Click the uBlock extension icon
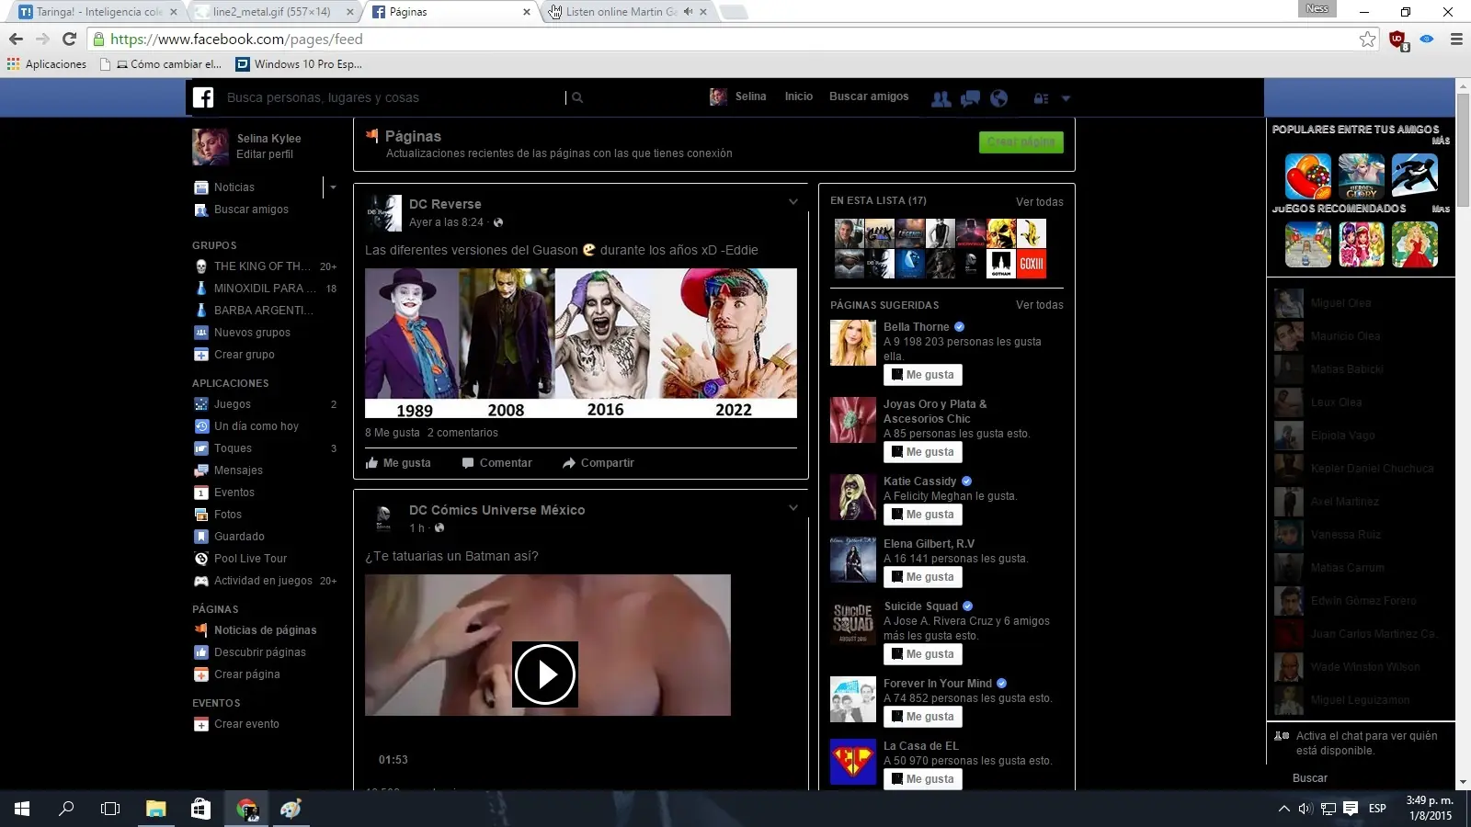 [x=1397, y=40]
